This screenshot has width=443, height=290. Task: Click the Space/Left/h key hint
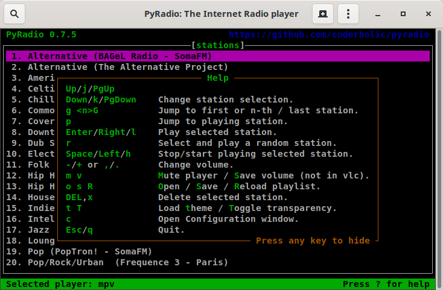point(98,154)
